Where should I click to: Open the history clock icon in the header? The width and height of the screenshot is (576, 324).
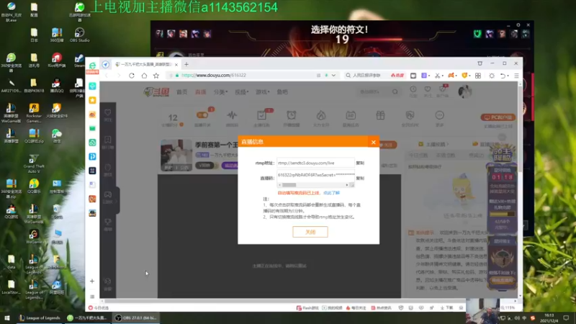[x=413, y=89]
